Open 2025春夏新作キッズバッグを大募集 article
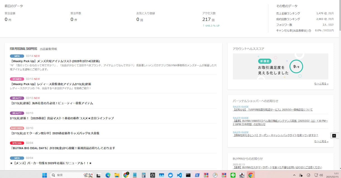 pyautogui.click(x=55, y=133)
